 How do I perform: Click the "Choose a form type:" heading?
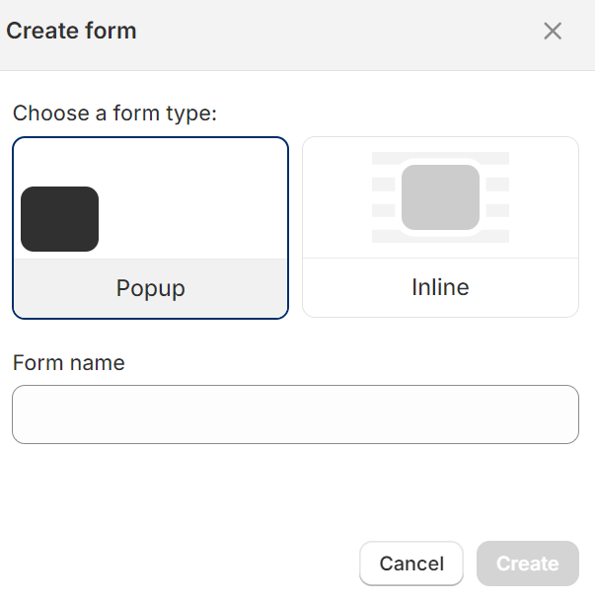point(114,113)
